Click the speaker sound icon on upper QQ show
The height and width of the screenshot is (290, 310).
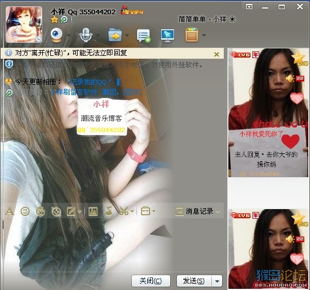(x=290, y=79)
